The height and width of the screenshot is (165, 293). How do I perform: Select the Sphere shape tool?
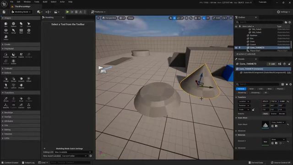(x=13, y=24)
